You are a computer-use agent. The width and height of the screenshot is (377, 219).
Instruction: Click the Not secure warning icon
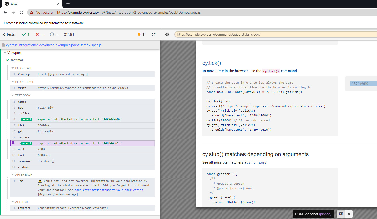click(32, 12)
